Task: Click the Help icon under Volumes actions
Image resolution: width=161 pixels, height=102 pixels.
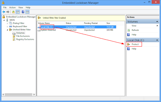Action: tap(129, 35)
